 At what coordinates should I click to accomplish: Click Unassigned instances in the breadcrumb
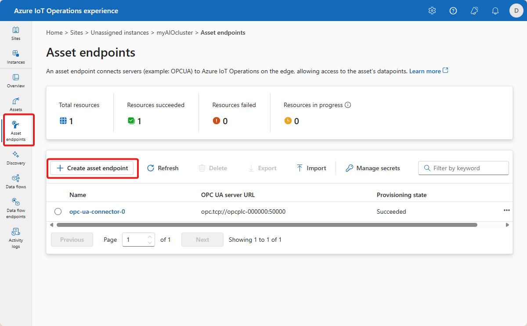click(119, 32)
